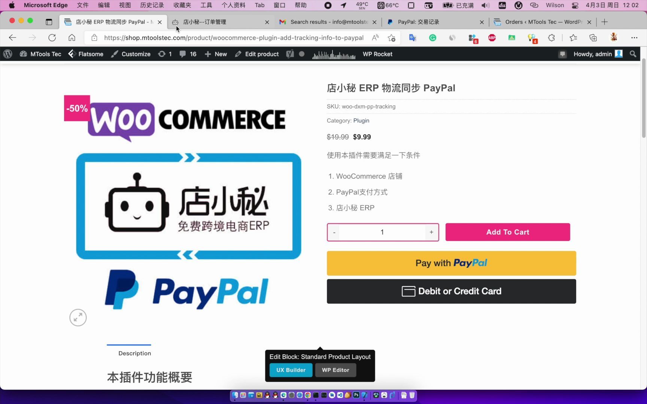Switch to the PayPal 交易记录 tab

coord(435,22)
